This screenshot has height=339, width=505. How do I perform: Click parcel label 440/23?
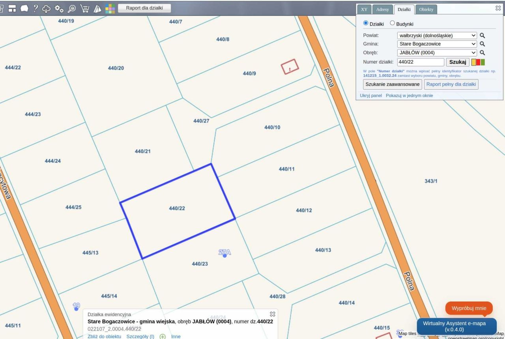[200, 264]
